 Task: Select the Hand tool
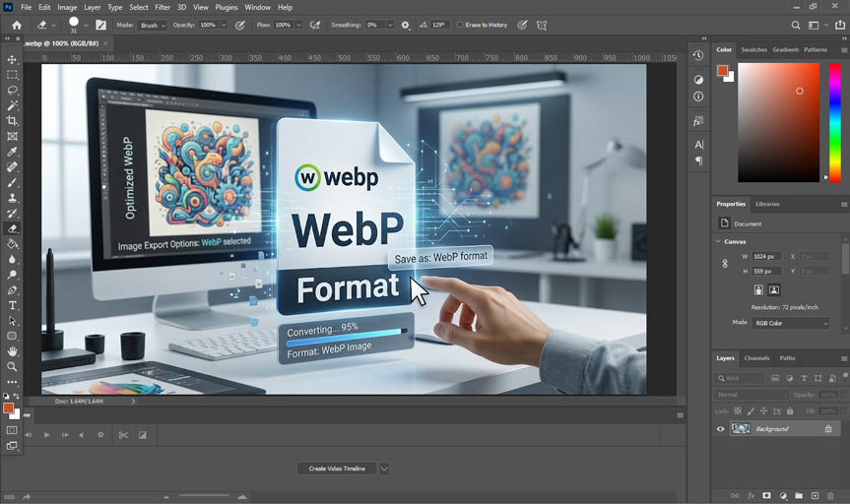(12, 351)
